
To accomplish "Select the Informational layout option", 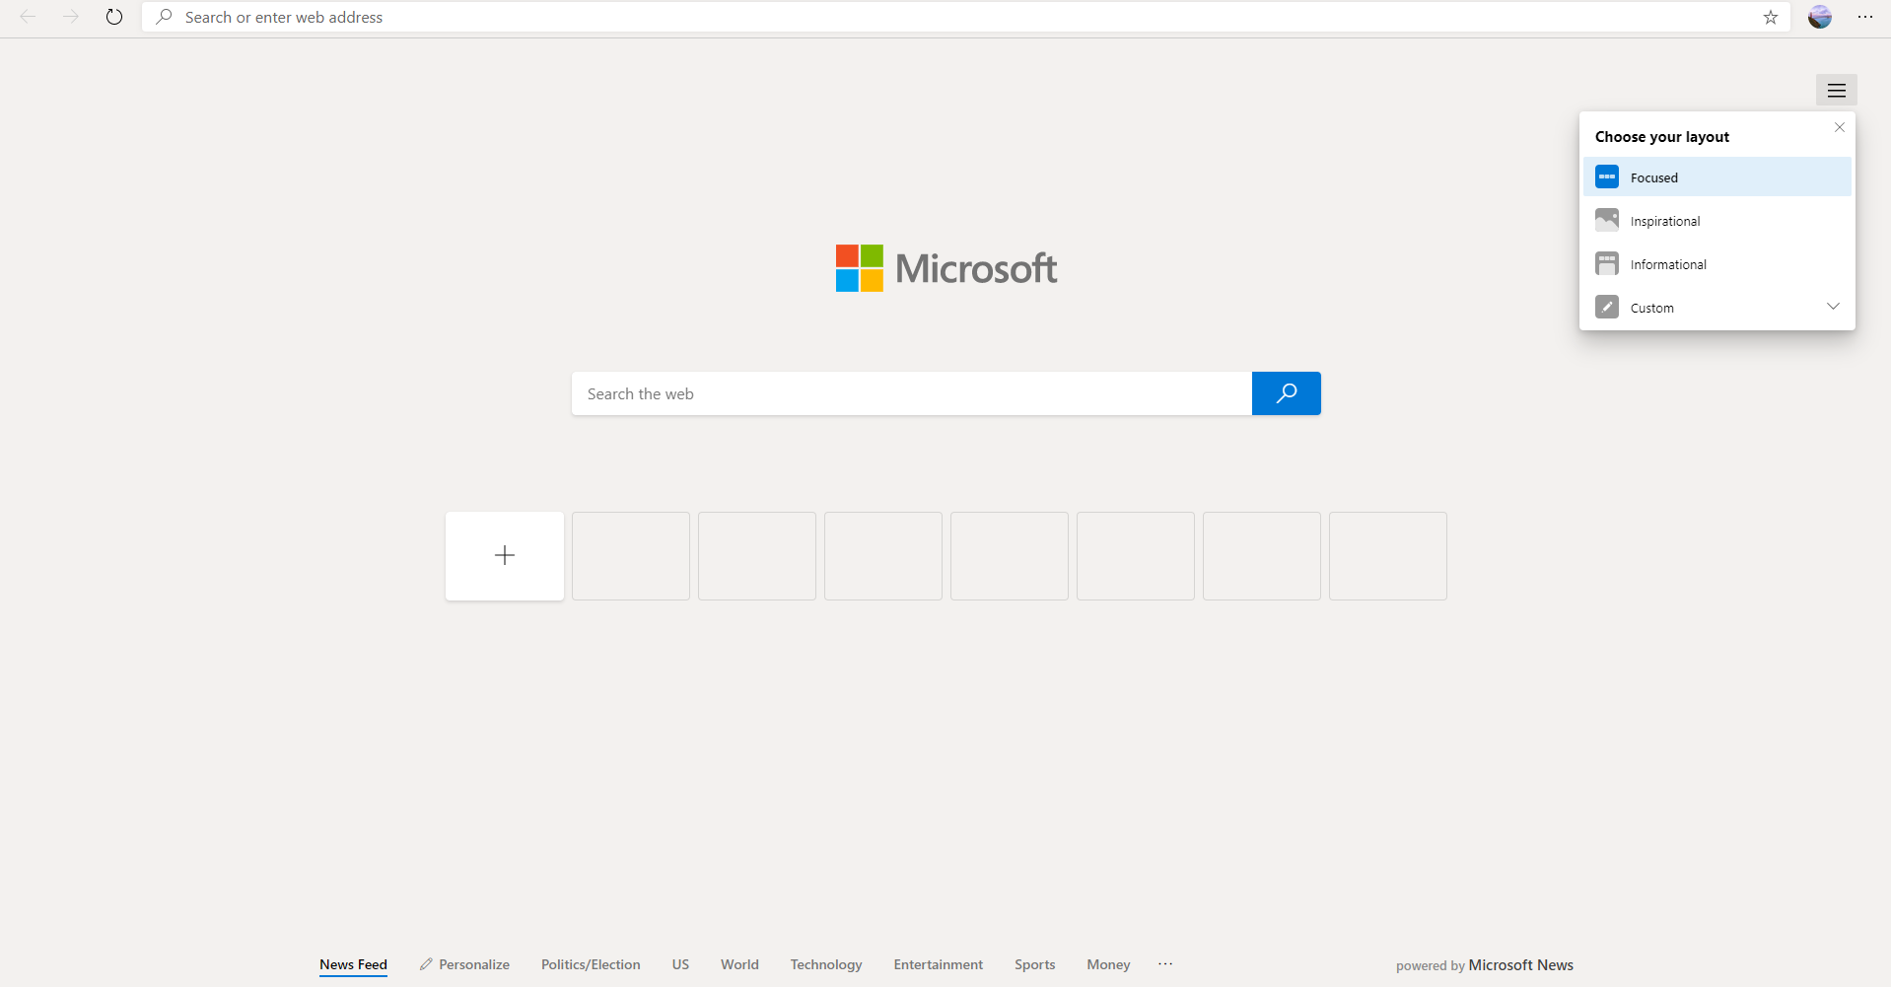I will point(1717,264).
